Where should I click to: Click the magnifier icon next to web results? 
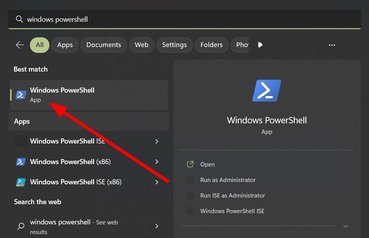click(21, 226)
